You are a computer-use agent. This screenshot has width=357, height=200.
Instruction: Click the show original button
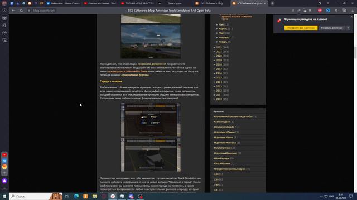(332, 28)
